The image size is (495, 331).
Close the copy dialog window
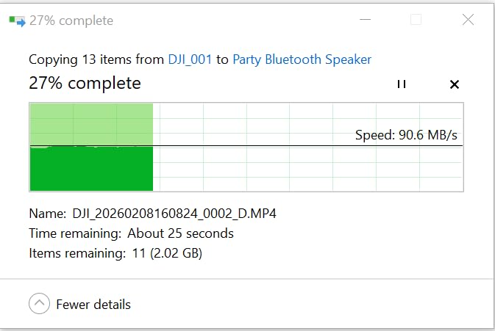468,21
